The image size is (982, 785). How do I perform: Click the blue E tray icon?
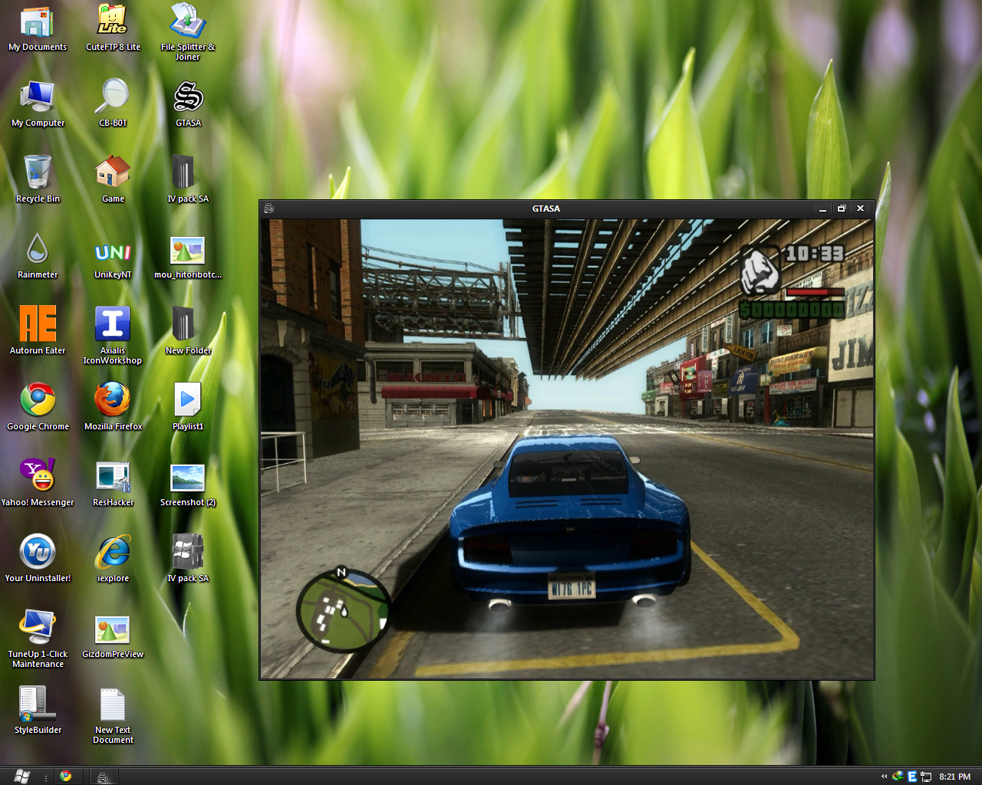[912, 777]
